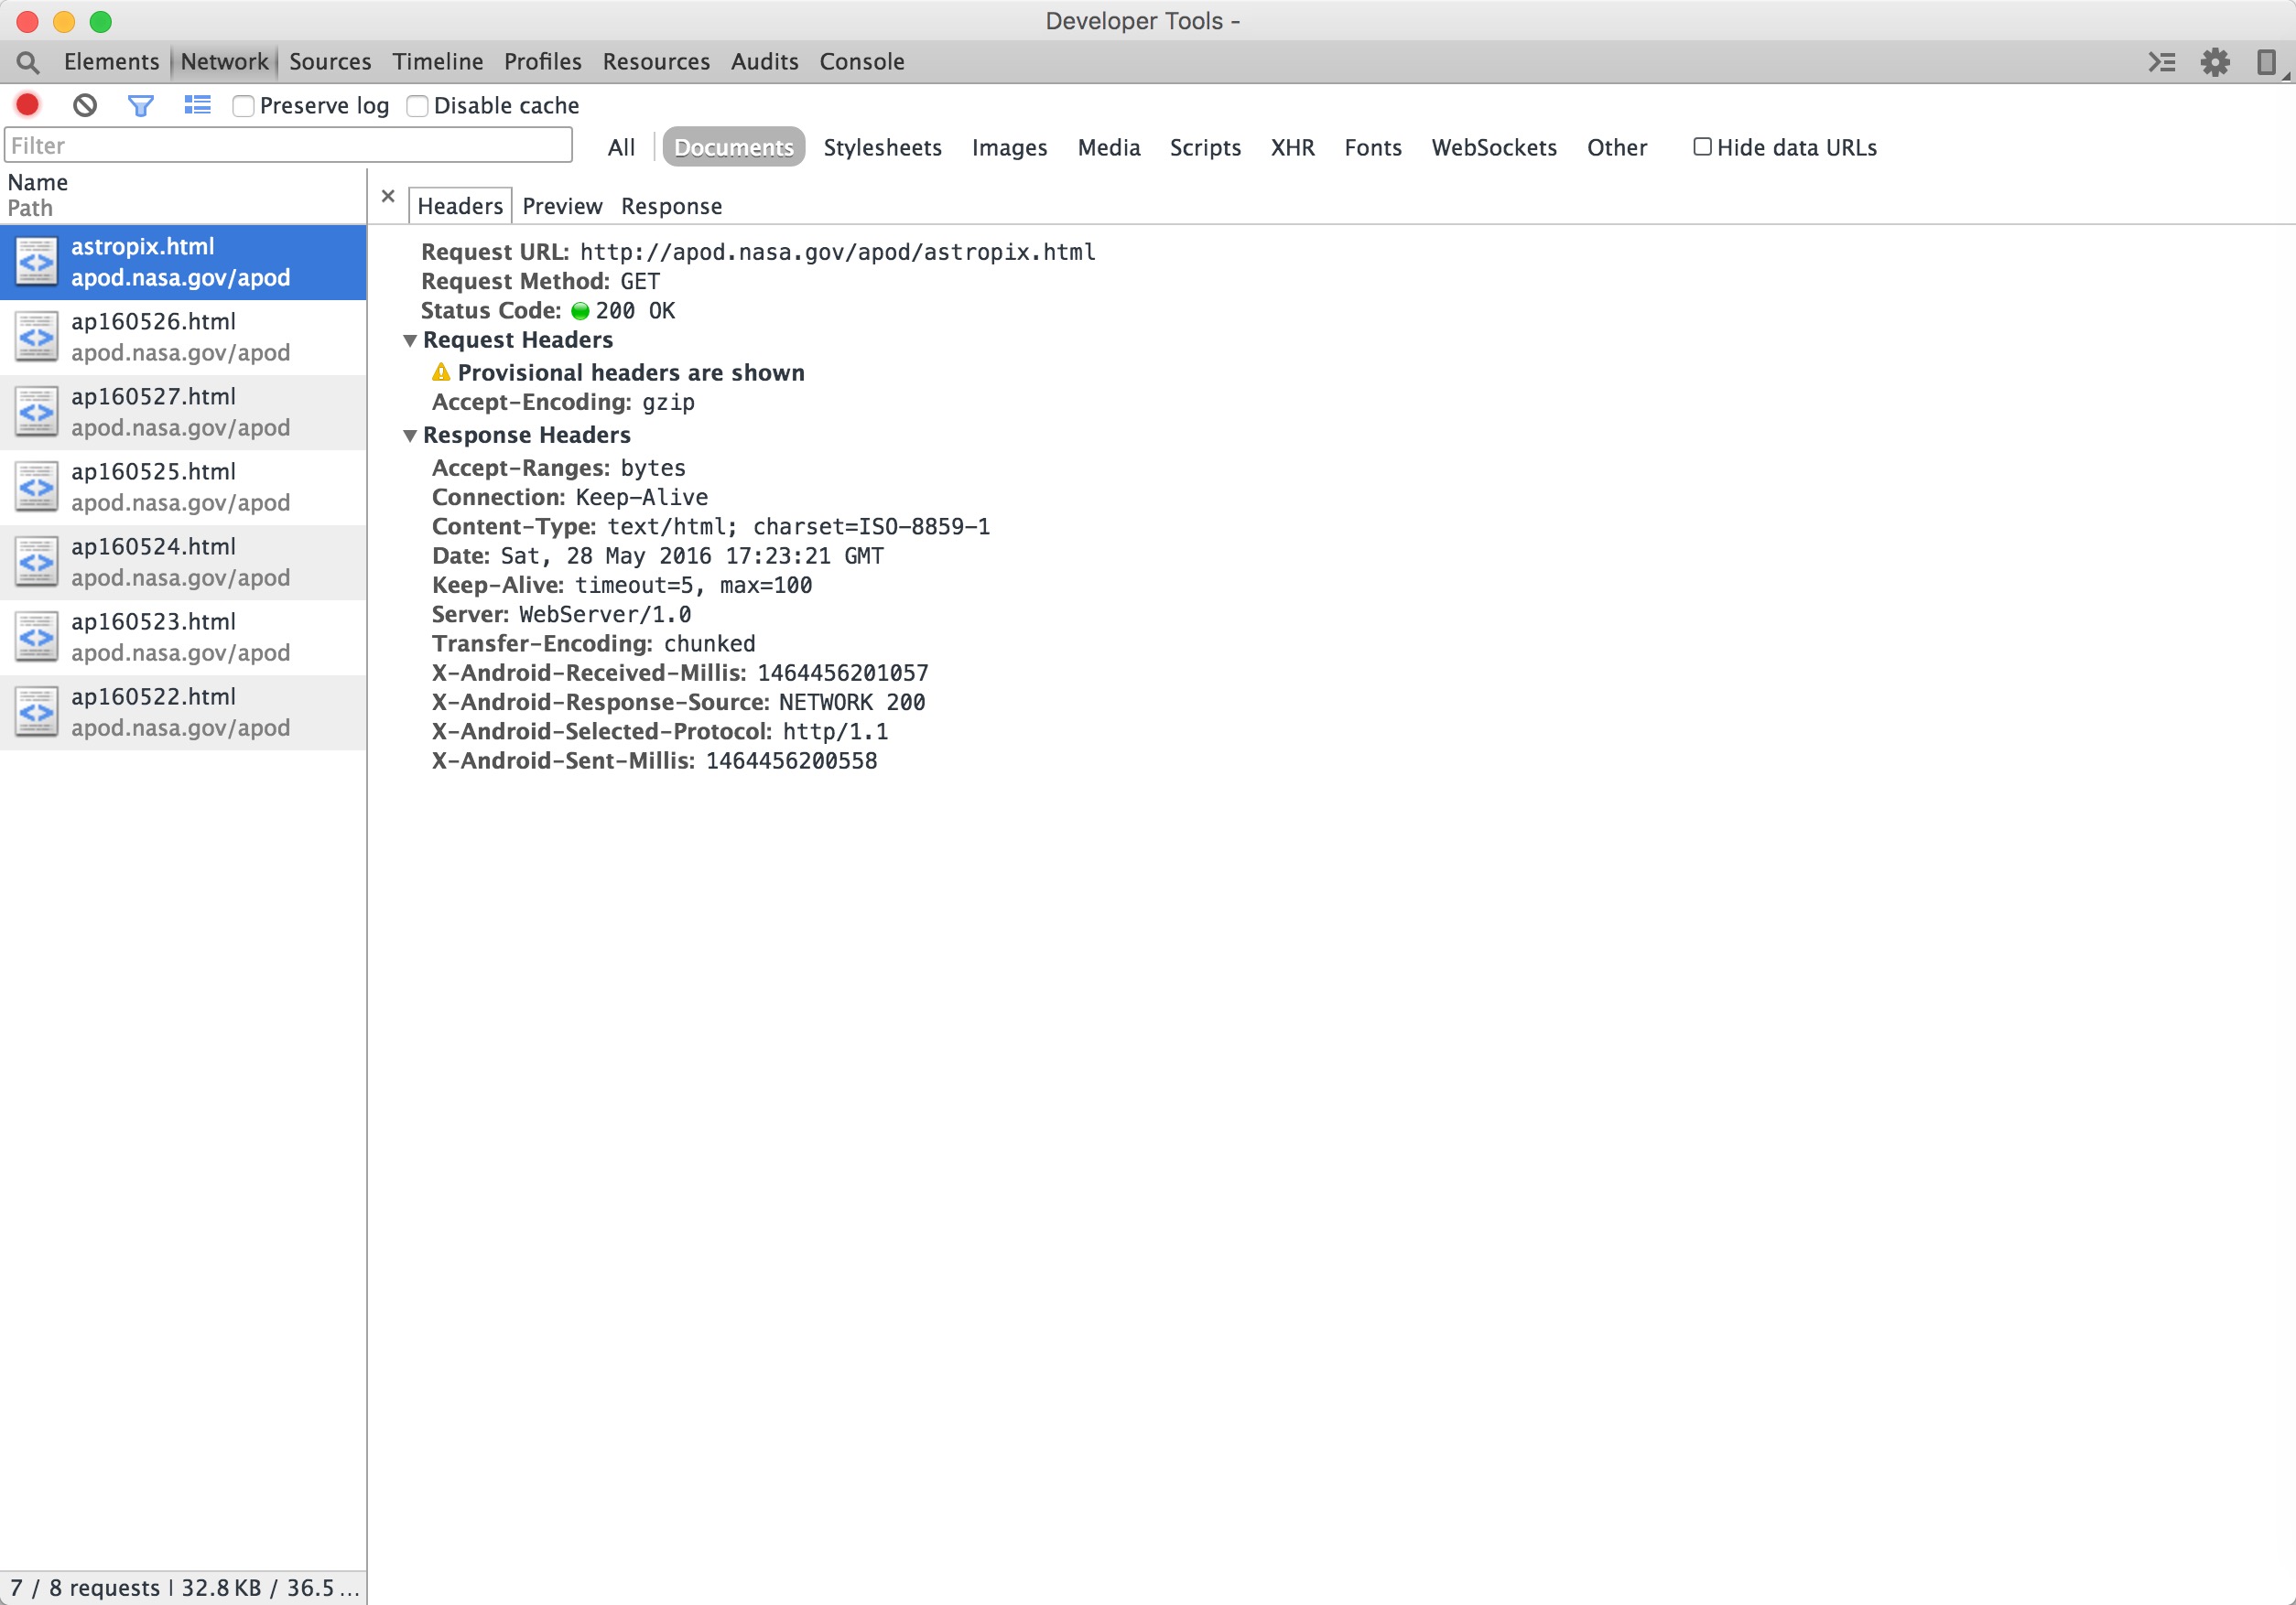2296x1605 pixels.
Task: Show the console drawer icon
Action: click(2162, 62)
